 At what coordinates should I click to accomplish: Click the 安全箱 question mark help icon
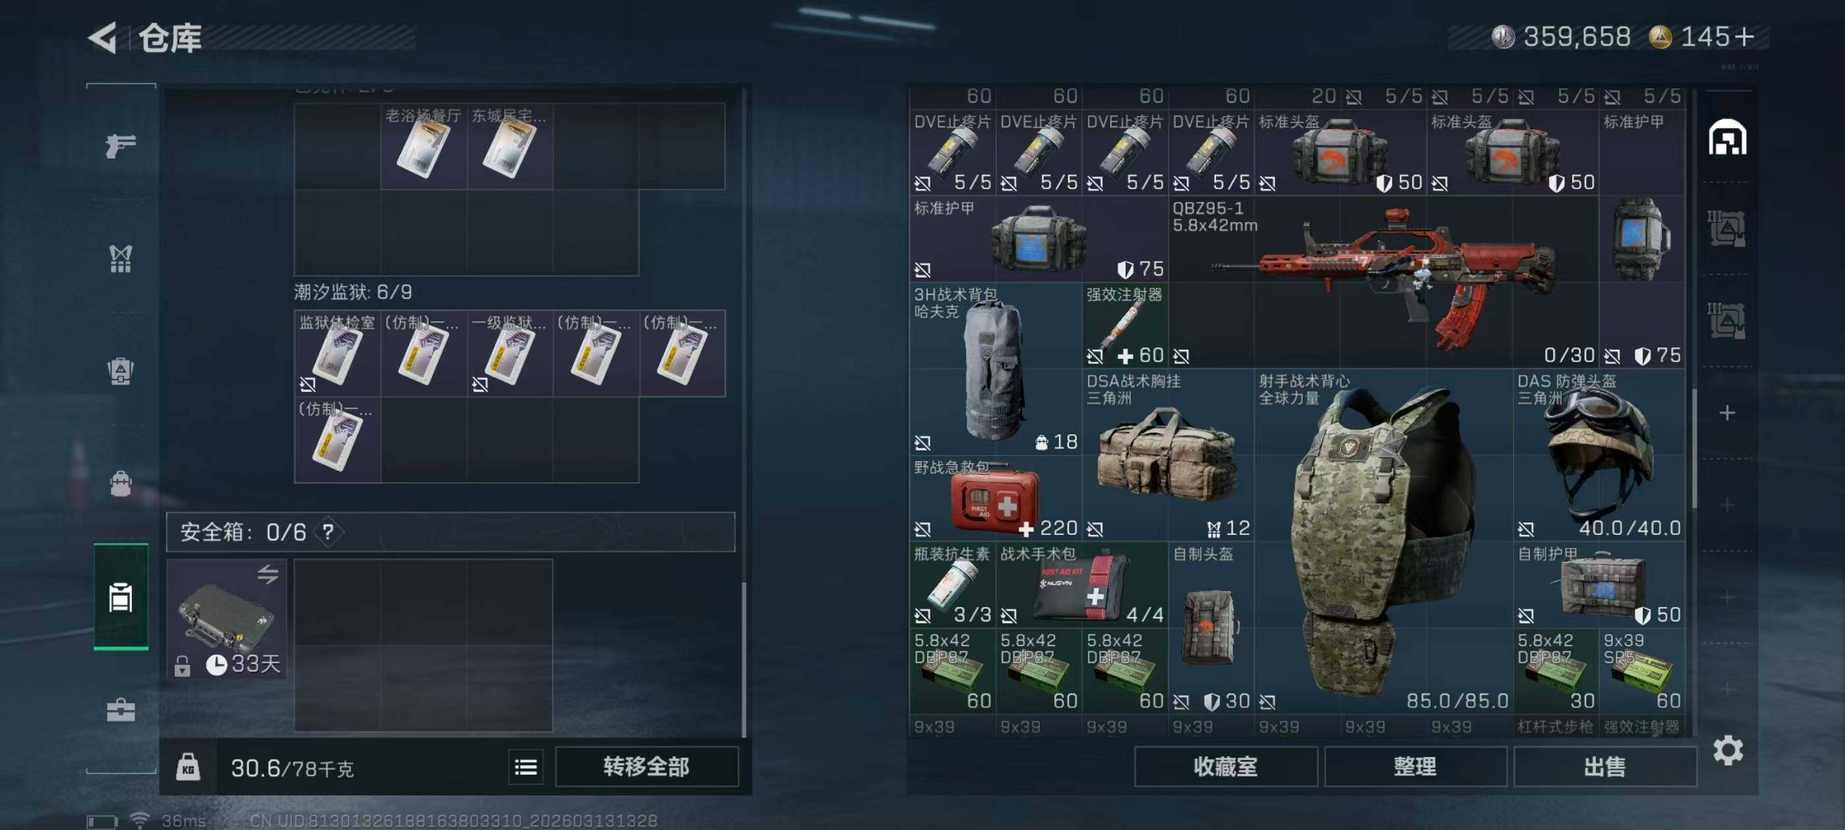328,532
